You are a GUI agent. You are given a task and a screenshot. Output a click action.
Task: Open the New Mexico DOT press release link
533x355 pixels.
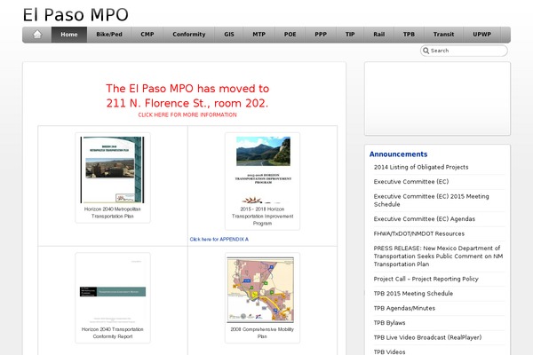438,256
